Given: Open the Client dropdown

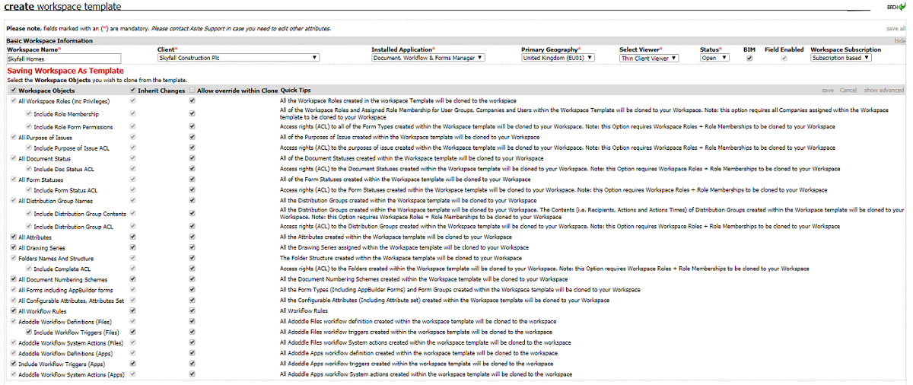Looking at the screenshot, I should point(238,58).
